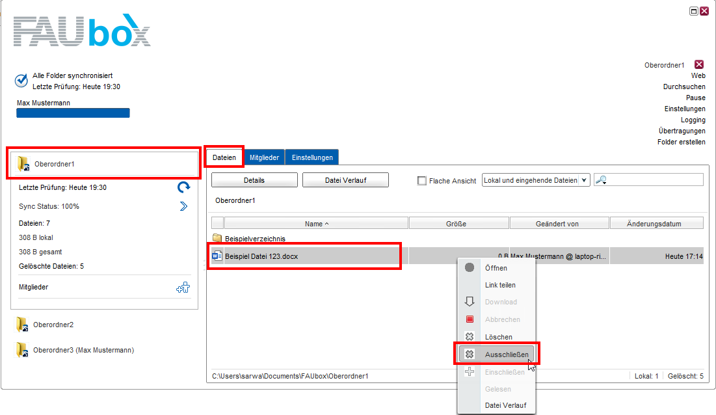
Task: Open the Web link
Action: [698, 75]
